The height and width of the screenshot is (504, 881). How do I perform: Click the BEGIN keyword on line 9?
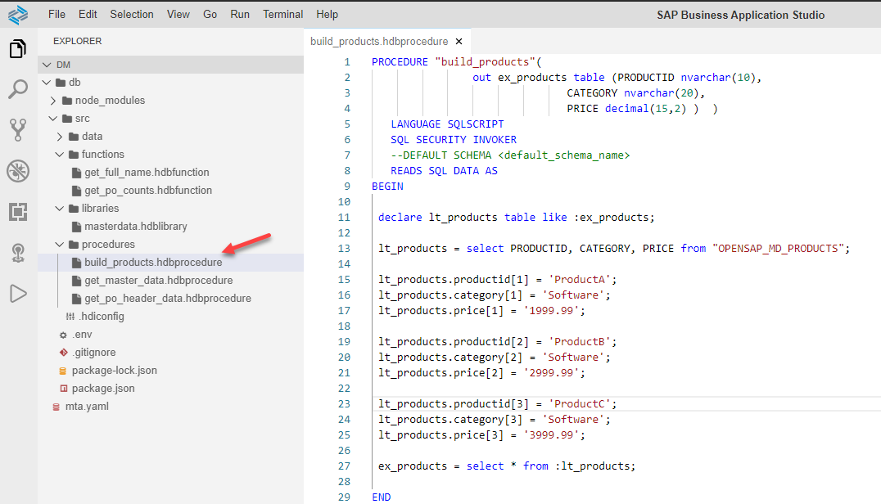pos(387,187)
